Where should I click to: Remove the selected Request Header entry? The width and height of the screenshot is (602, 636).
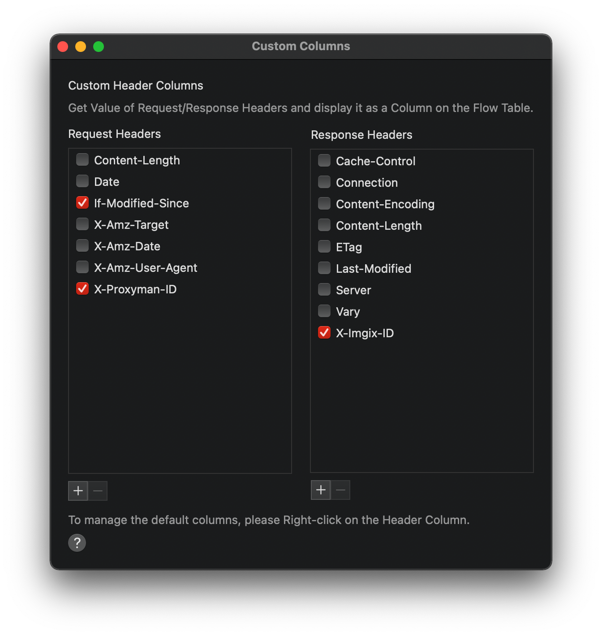tap(98, 490)
